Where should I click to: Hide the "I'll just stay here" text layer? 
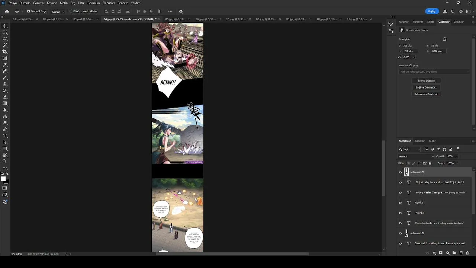(x=400, y=182)
